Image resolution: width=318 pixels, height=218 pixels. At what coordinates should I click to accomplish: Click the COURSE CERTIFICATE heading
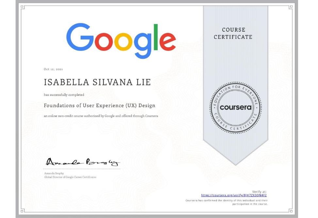pyautogui.click(x=233, y=33)
